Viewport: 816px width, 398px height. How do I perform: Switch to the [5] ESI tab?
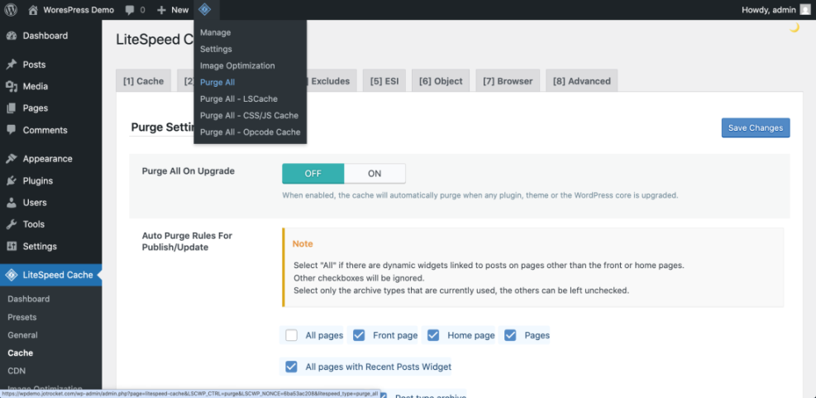384,81
